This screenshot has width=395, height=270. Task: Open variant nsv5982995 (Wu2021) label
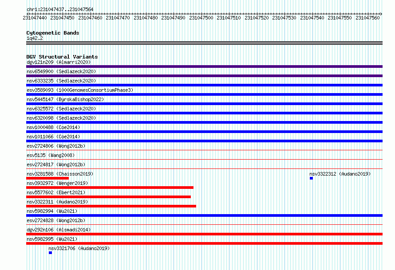[x=52, y=239]
